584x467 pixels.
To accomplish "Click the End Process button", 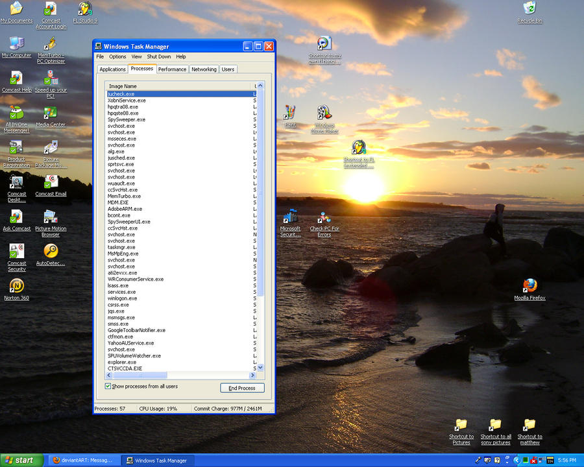I will click(x=242, y=388).
